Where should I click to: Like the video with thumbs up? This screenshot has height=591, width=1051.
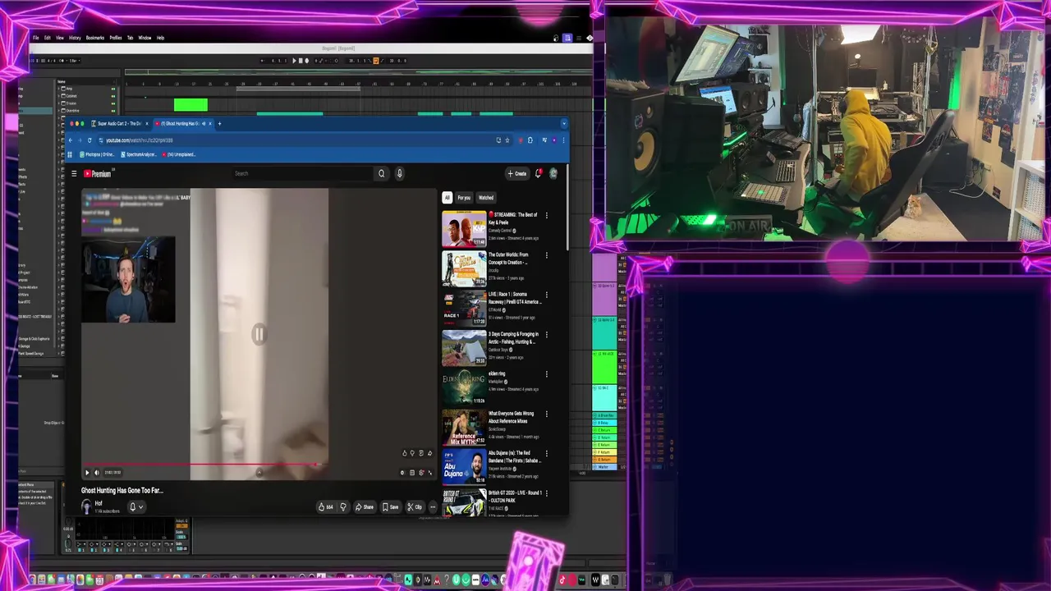coord(326,507)
